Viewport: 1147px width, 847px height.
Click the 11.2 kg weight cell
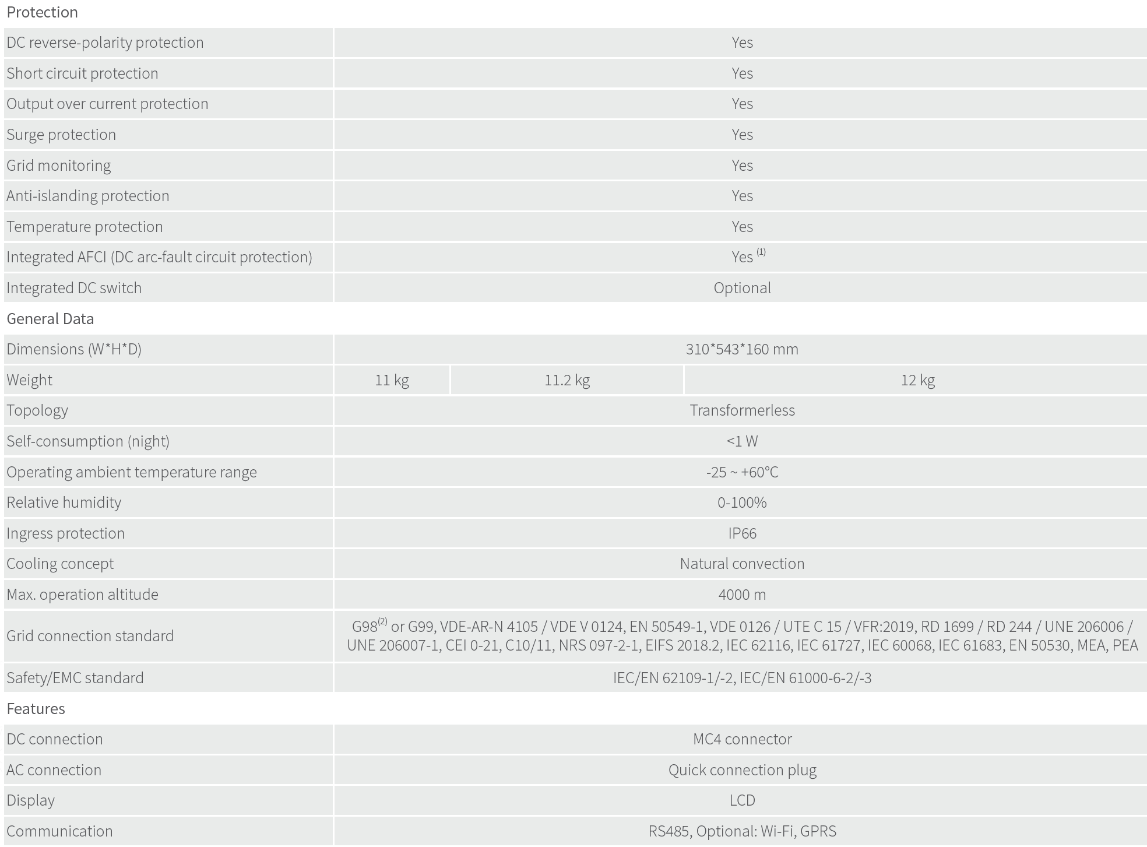[x=567, y=380]
